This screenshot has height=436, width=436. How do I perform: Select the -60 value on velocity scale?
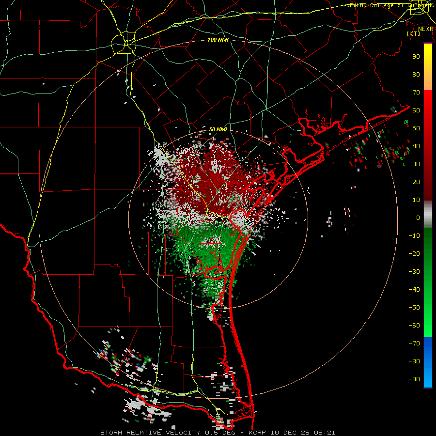414,326
